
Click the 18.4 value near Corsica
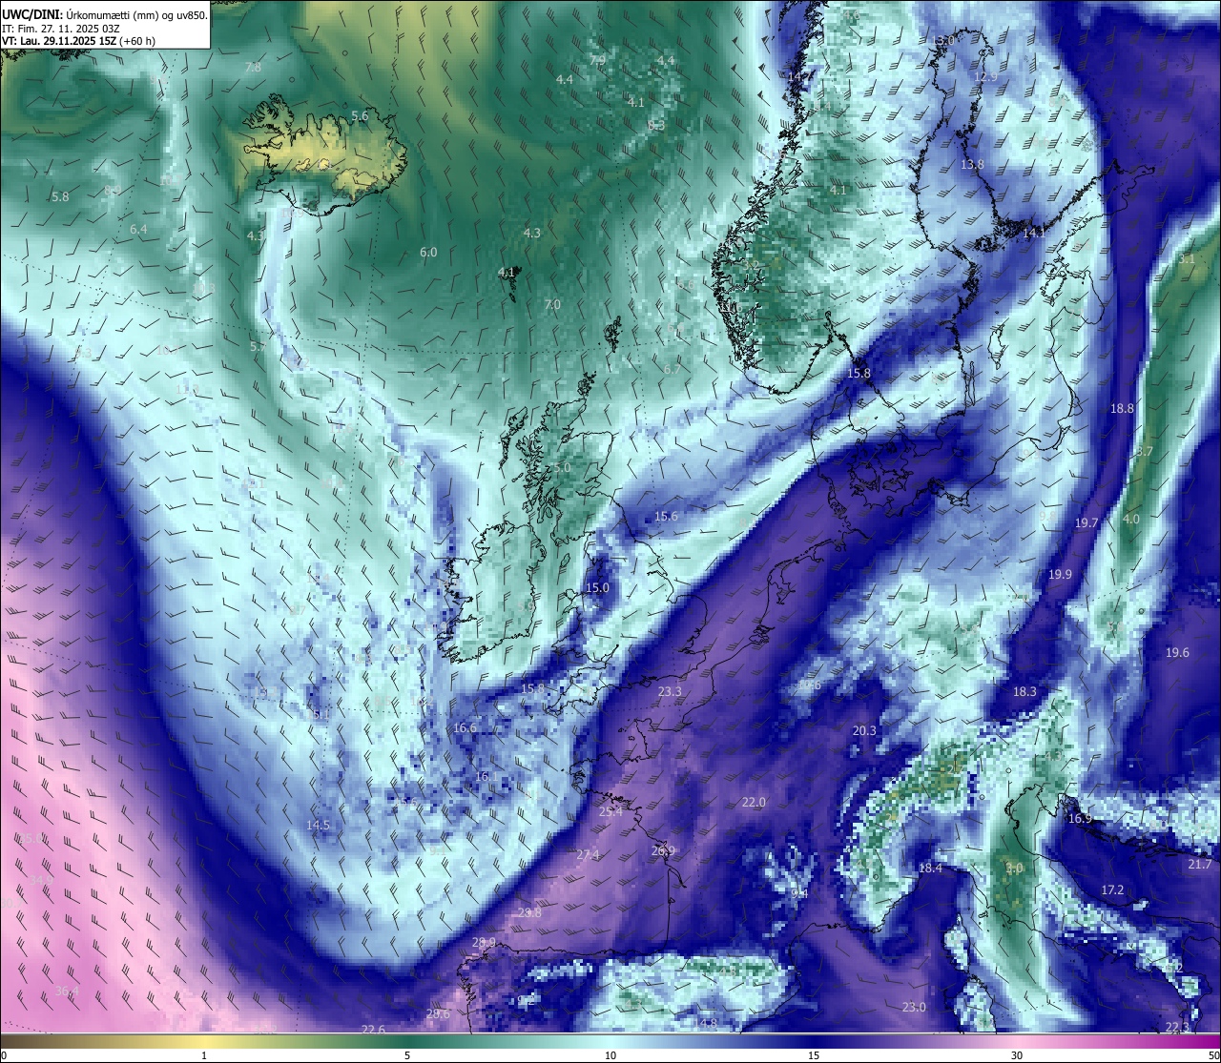click(930, 869)
